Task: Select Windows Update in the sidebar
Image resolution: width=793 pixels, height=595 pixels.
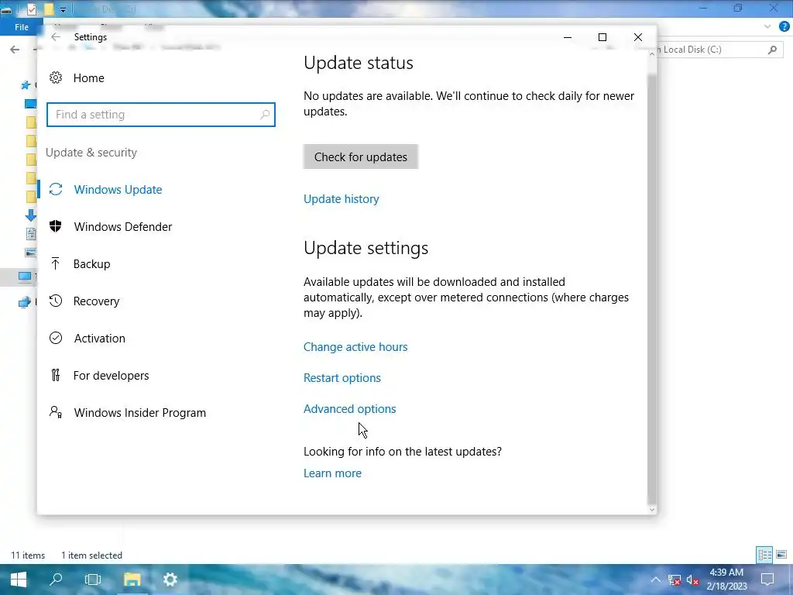Action: point(118,190)
